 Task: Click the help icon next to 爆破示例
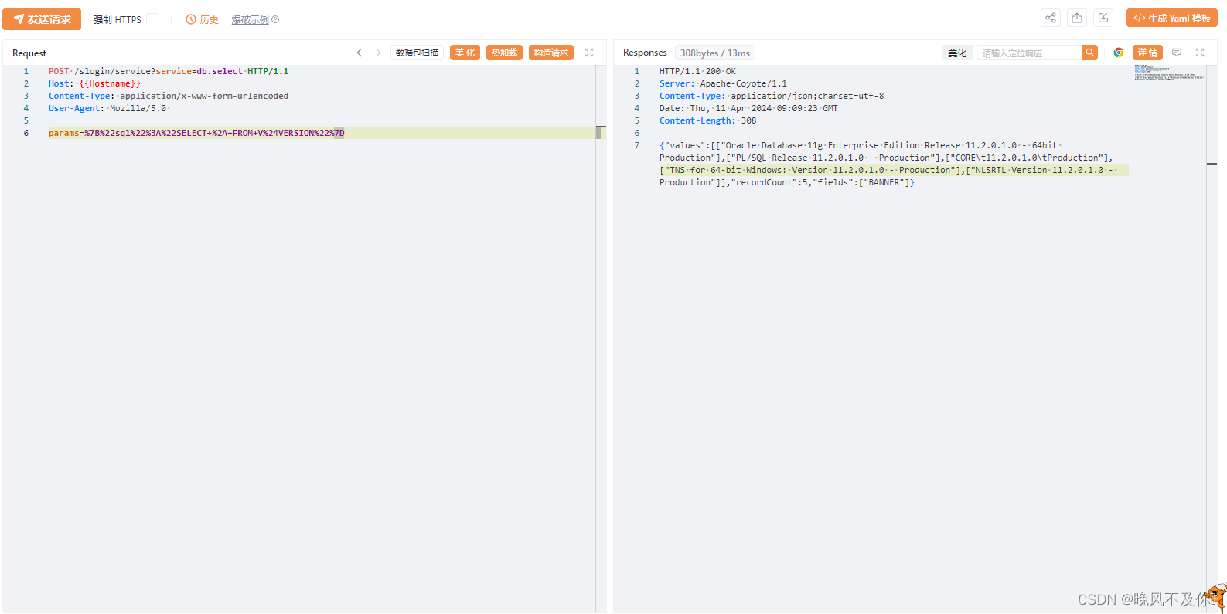pos(275,20)
